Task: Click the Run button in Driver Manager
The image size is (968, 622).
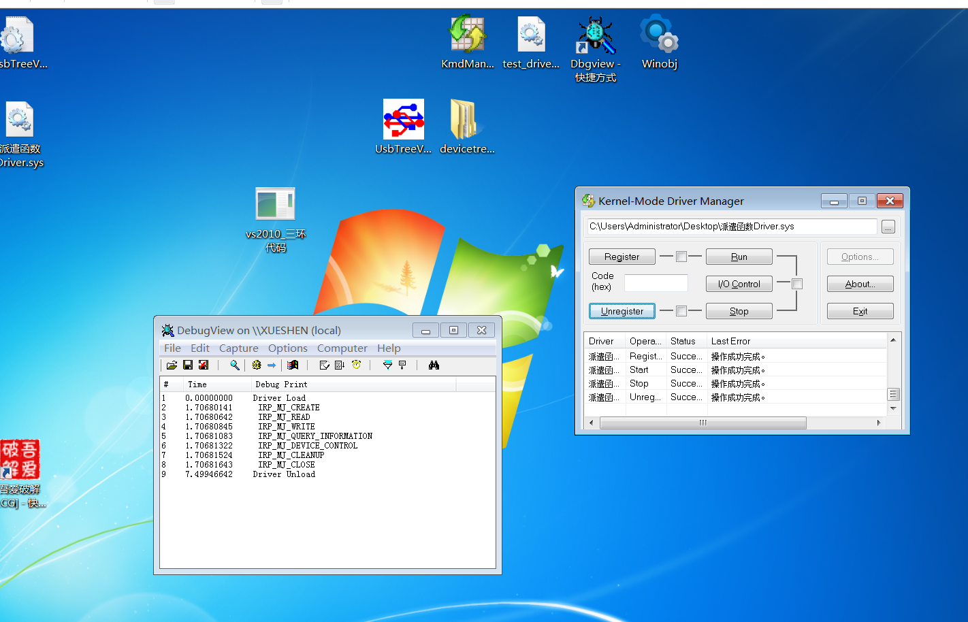Action: tap(739, 257)
